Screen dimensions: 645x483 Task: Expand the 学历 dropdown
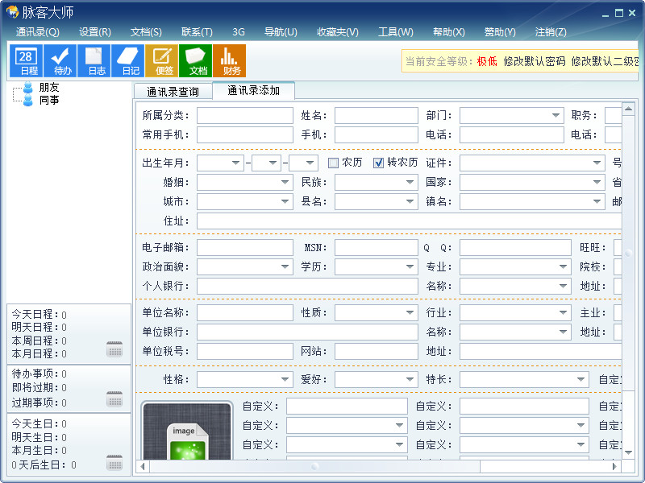tap(410, 266)
